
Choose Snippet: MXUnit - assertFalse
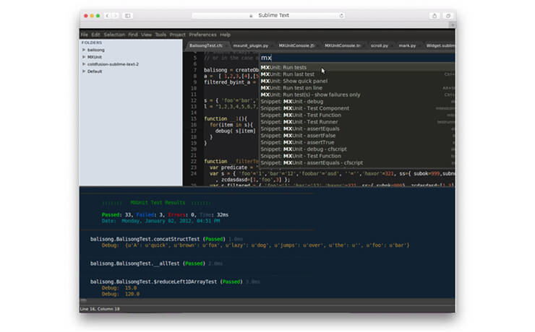point(357,136)
